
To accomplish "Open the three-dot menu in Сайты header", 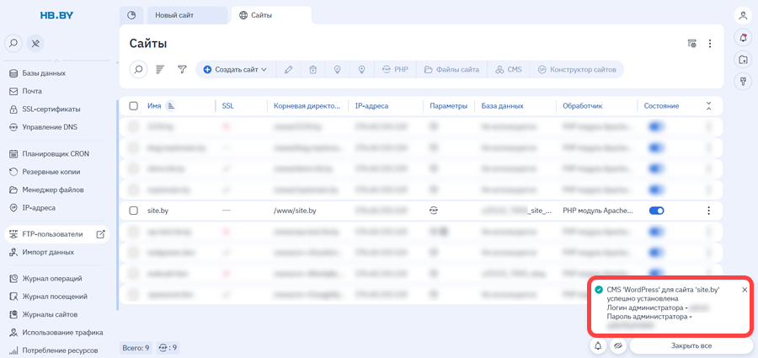I will (710, 44).
